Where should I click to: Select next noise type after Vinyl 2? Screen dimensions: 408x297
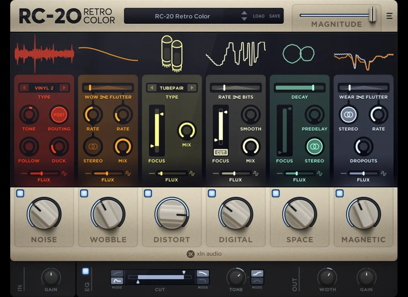click(x=64, y=88)
